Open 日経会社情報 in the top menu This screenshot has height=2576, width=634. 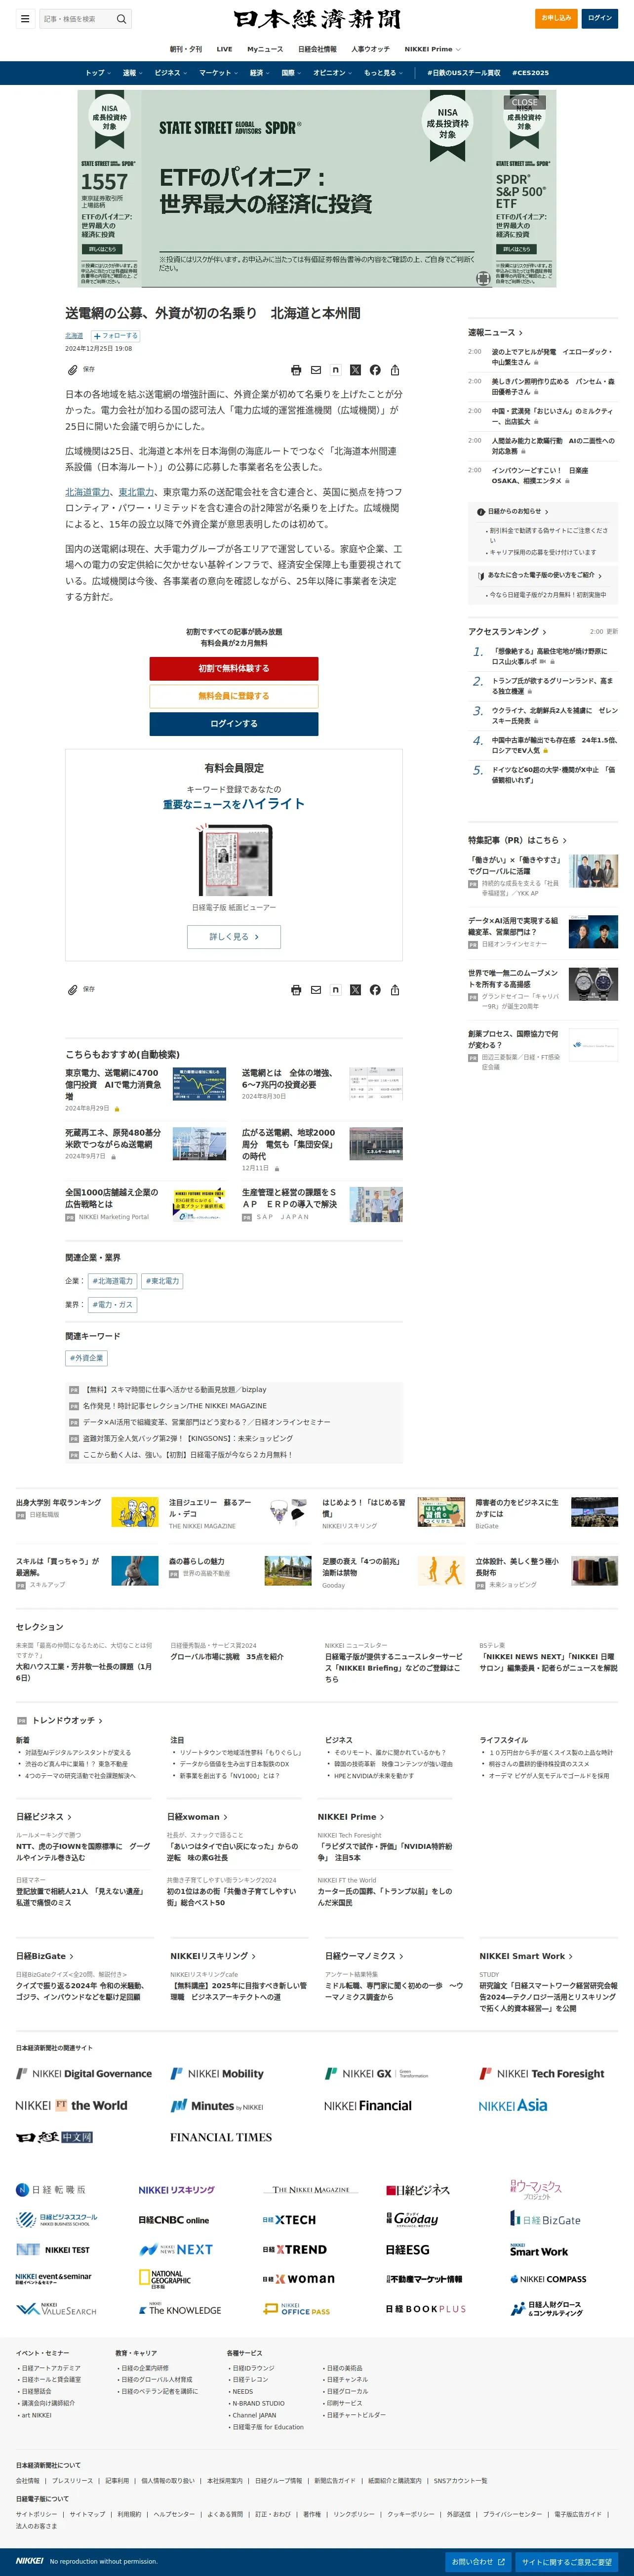coord(317,49)
